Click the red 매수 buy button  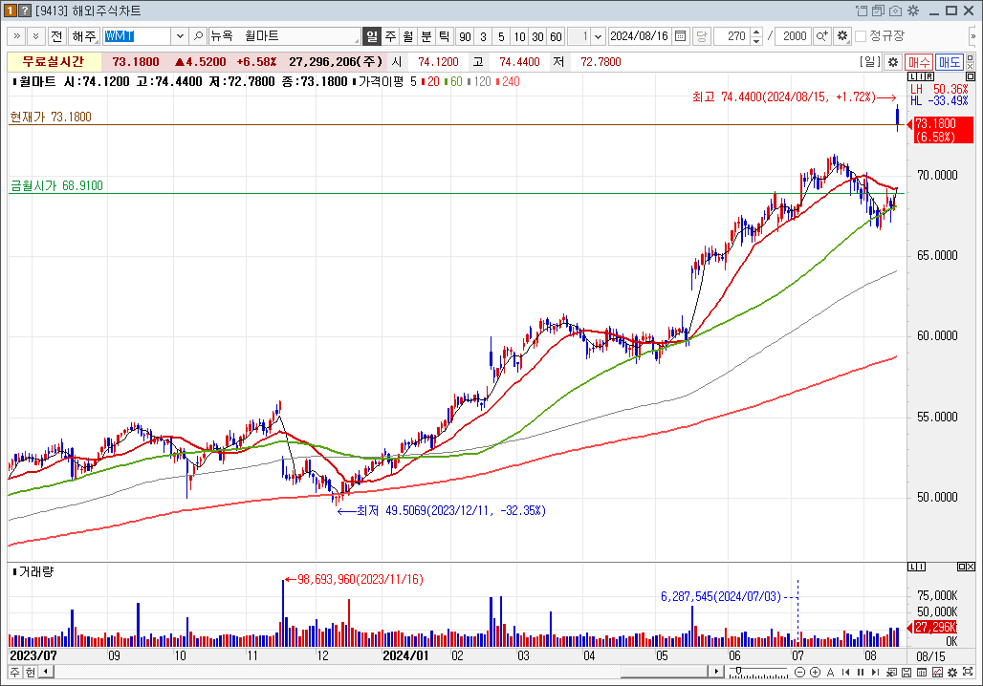(x=919, y=62)
